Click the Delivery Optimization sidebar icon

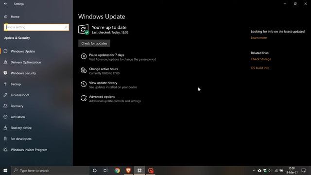(5, 62)
